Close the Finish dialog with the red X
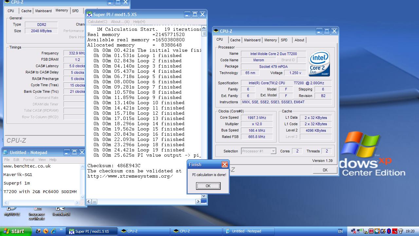This screenshot has height=236, width=419. 225,165
